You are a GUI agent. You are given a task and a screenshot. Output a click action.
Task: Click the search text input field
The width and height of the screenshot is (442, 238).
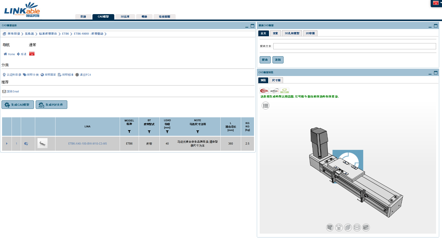tap(354, 46)
